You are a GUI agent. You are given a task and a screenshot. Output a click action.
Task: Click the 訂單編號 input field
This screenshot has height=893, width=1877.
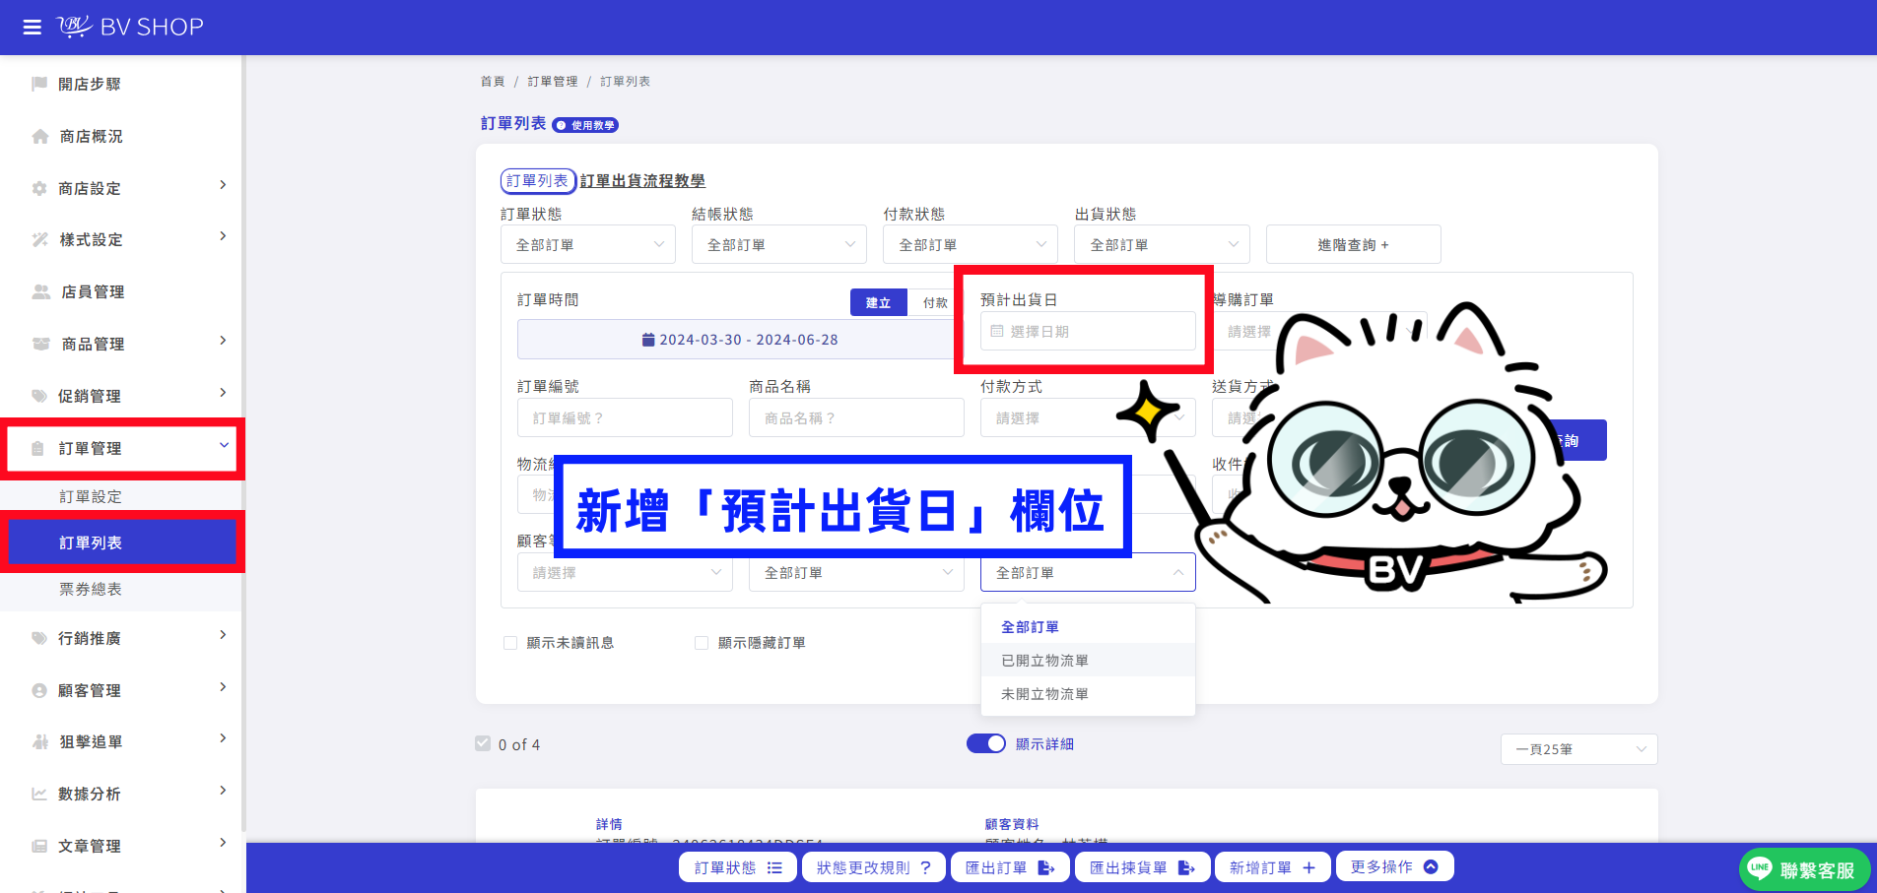pyautogui.click(x=625, y=417)
